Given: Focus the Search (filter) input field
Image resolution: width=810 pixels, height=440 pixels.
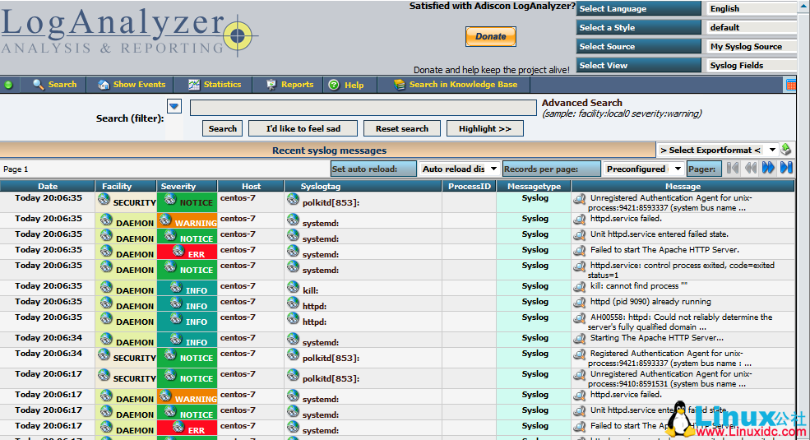Looking at the screenshot, I should point(363,108).
